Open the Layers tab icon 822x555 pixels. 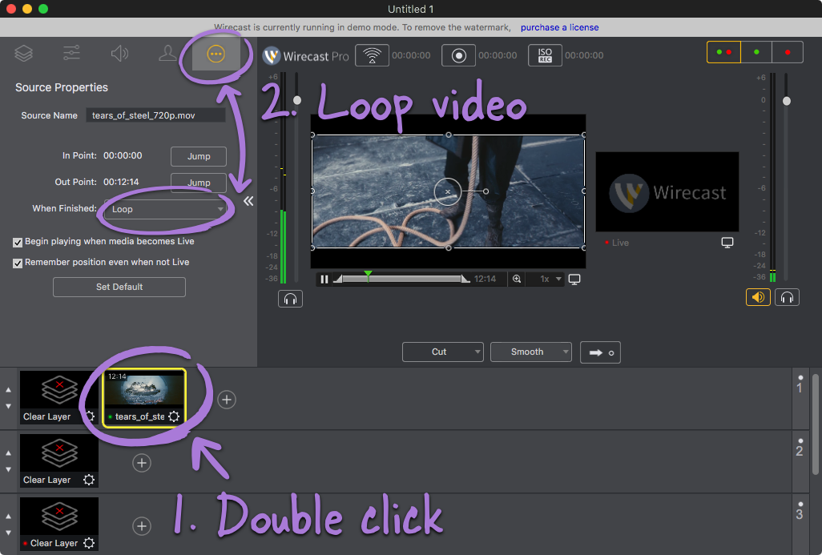tap(23, 54)
